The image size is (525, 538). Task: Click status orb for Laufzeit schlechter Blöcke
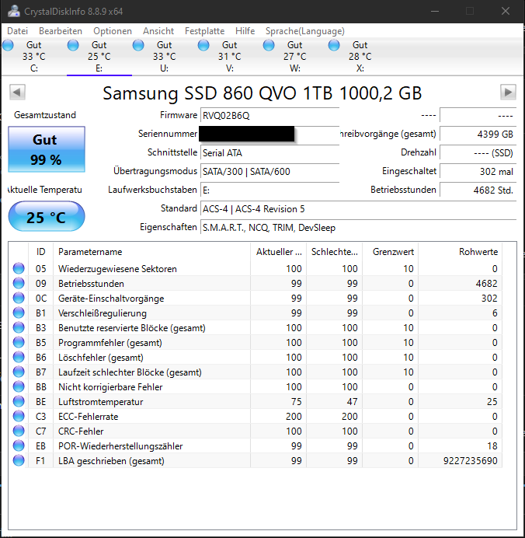(x=19, y=372)
